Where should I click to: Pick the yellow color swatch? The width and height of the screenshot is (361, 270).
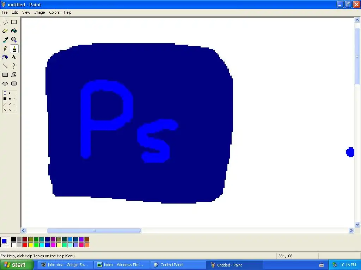[x=30, y=245]
